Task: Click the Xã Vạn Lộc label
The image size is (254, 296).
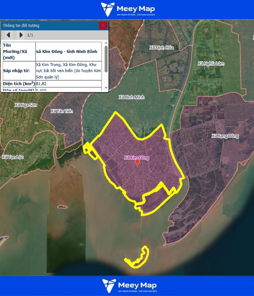Action: pyautogui.click(x=12, y=157)
